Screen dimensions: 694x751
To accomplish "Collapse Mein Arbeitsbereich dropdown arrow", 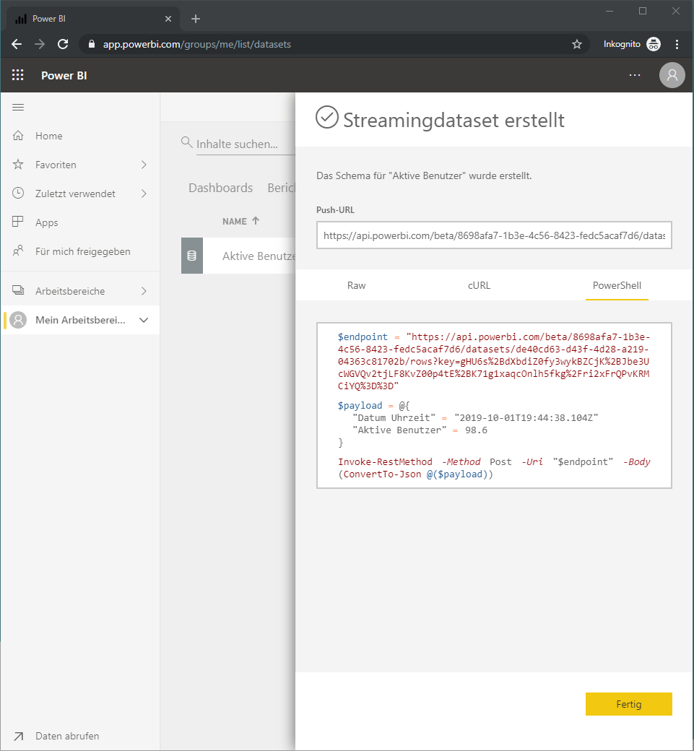I will [144, 320].
